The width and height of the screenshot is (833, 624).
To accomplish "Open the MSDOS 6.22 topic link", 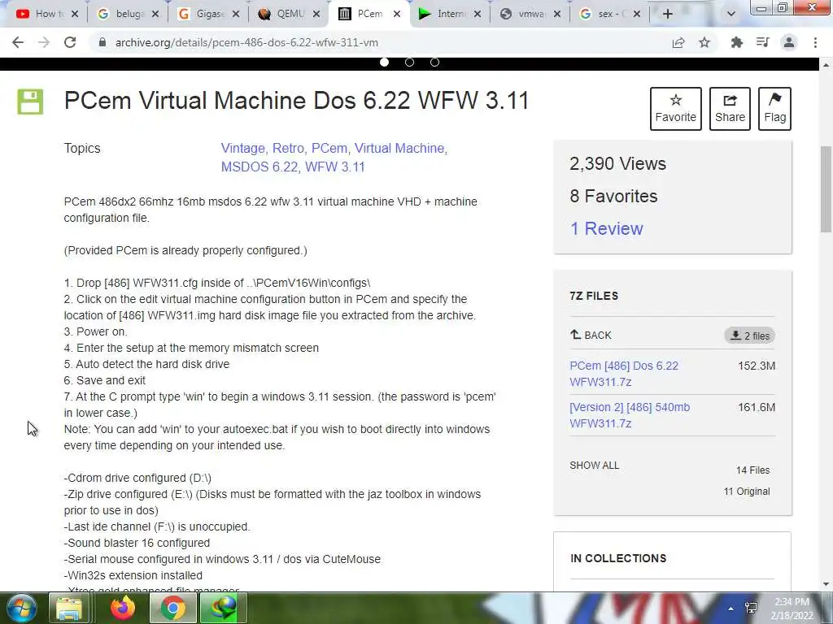I will 259,167.
